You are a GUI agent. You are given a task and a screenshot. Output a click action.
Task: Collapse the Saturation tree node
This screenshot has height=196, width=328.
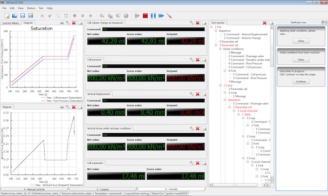(225, 100)
